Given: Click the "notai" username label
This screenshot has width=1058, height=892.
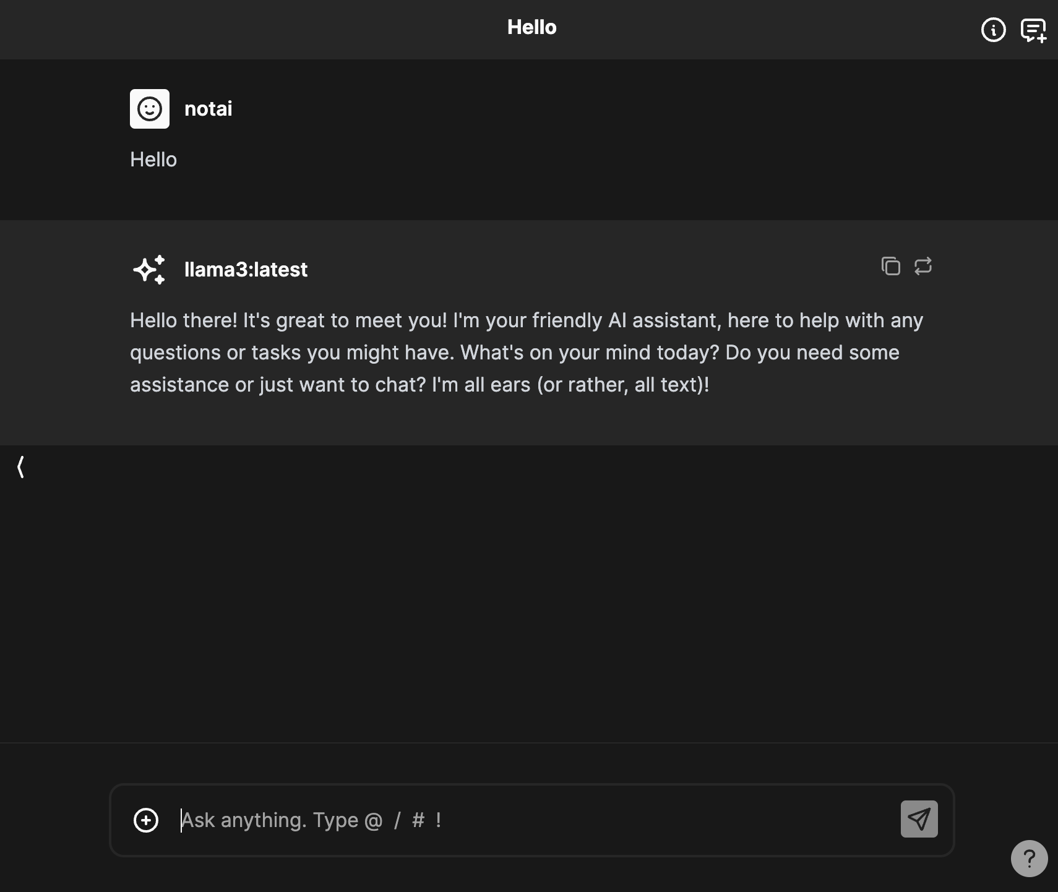Looking at the screenshot, I should (x=209, y=109).
